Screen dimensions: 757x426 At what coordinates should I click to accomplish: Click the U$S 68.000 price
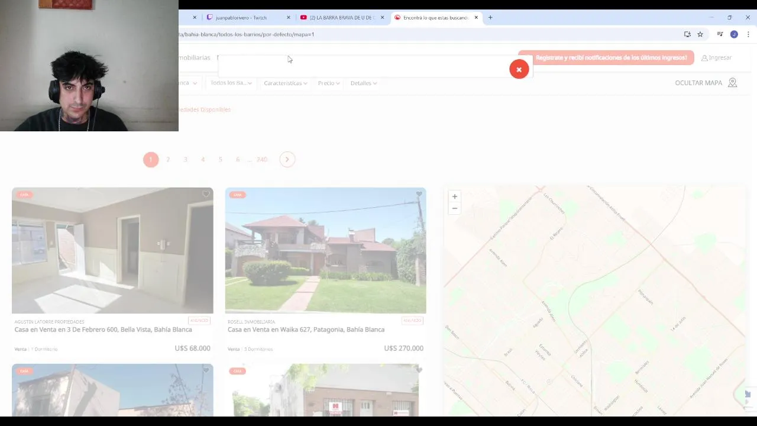point(192,348)
